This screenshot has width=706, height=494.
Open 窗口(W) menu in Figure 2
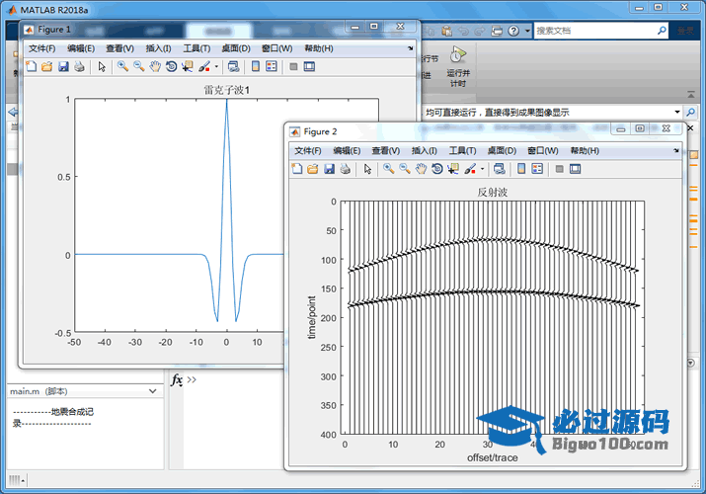[x=543, y=151]
